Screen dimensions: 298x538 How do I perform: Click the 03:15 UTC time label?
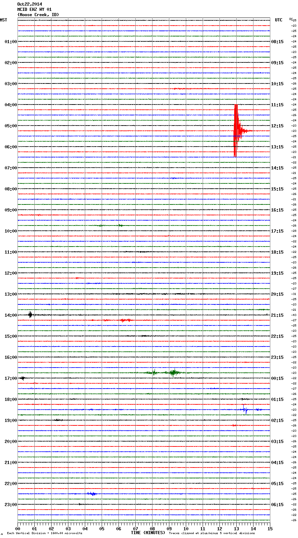[x=277, y=442]
